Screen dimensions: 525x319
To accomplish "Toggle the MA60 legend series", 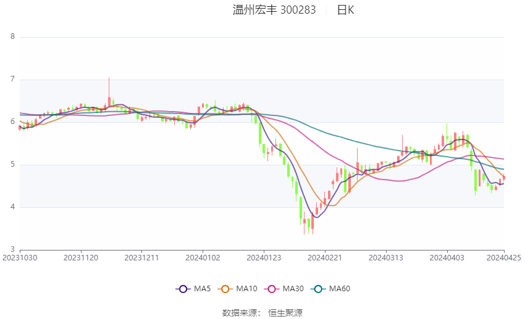I will [330, 289].
